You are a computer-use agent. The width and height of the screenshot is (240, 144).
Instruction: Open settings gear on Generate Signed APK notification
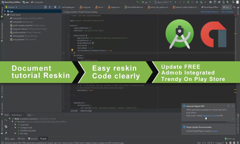(228, 106)
